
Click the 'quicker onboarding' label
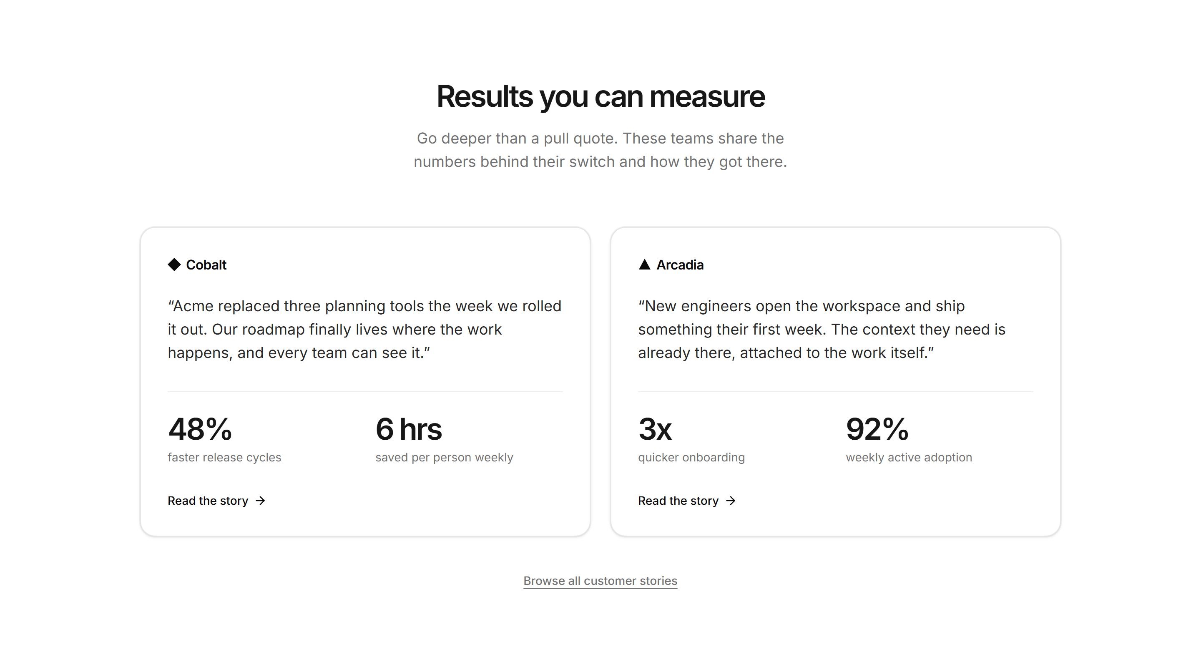pos(691,457)
